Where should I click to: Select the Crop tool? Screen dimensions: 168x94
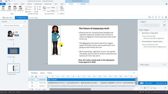point(44,9)
